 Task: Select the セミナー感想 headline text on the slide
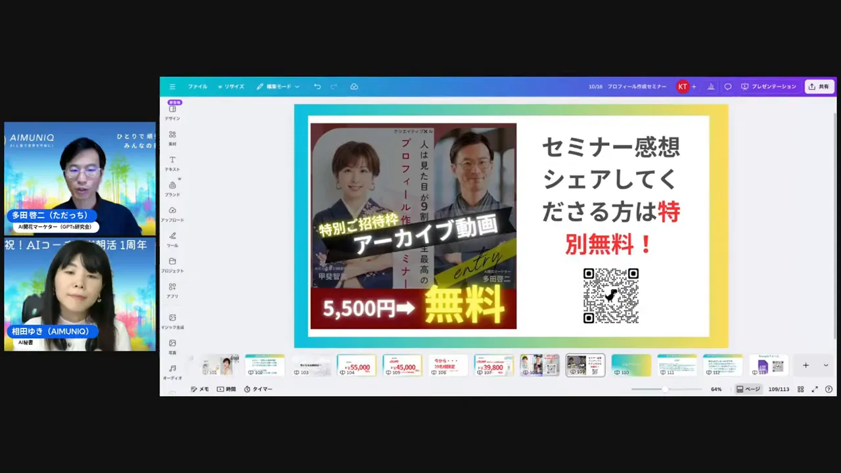point(611,196)
